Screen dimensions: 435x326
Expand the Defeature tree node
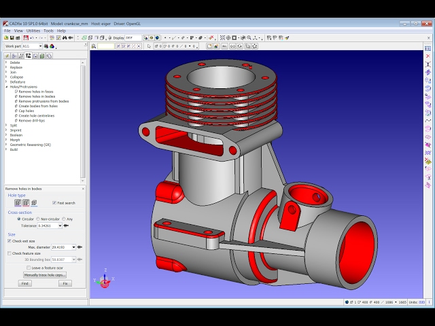click(x=7, y=82)
